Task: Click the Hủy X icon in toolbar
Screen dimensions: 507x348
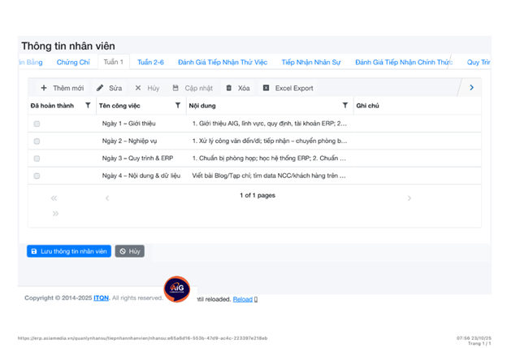Action: click(x=138, y=88)
